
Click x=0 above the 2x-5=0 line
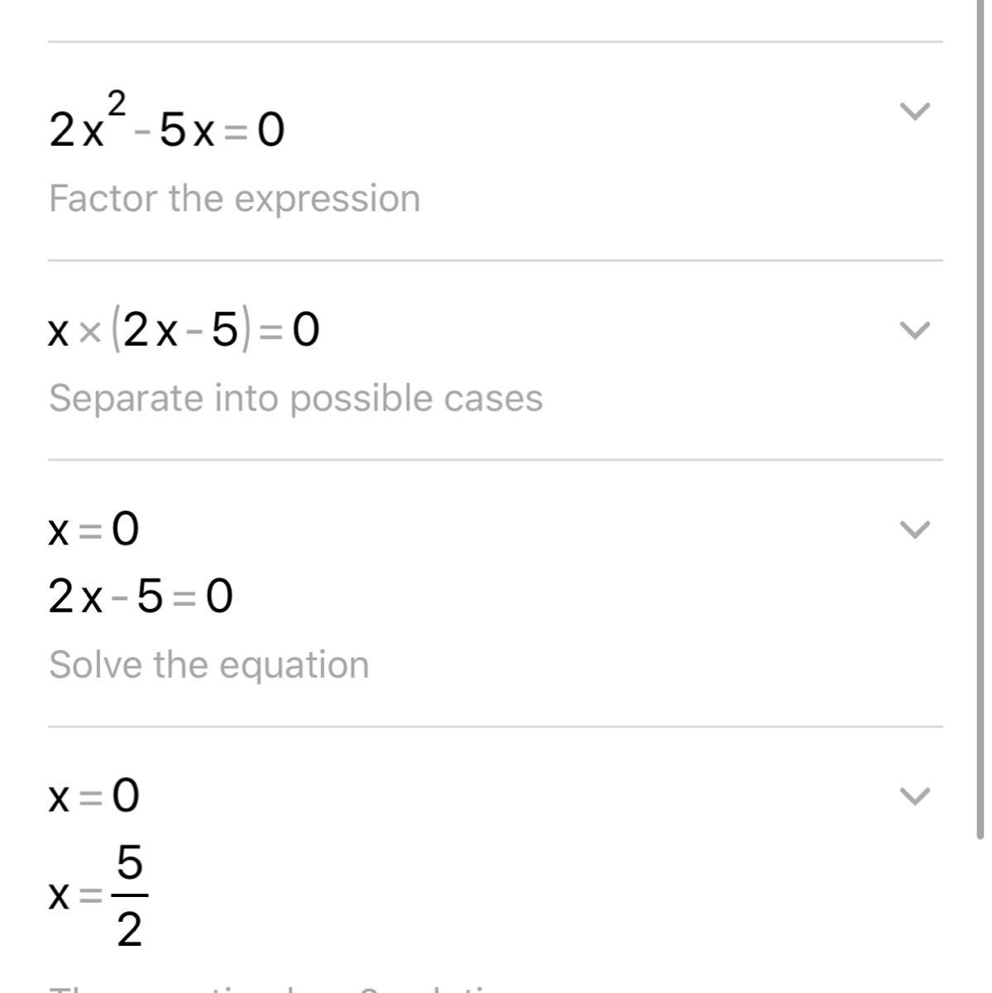coord(93,530)
